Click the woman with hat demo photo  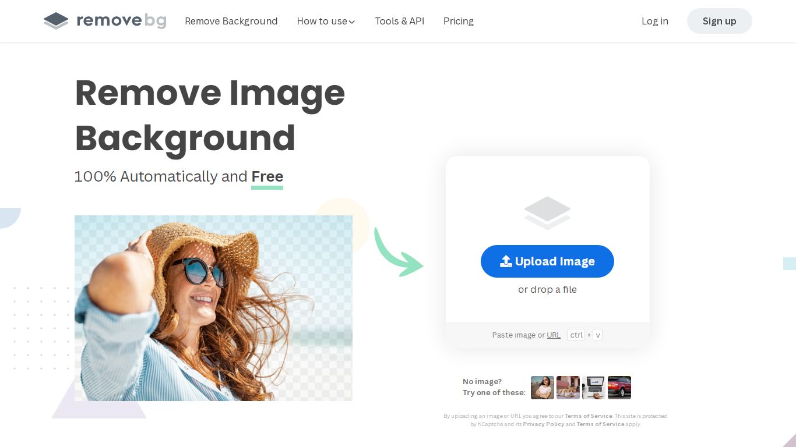[213, 308]
